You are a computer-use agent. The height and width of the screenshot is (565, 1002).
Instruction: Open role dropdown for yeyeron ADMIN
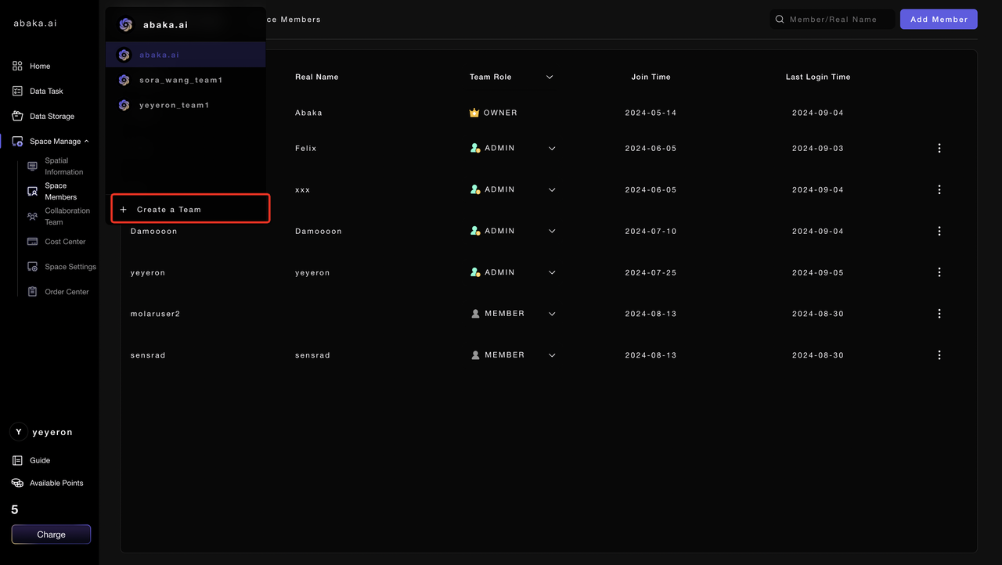(552, 272)
